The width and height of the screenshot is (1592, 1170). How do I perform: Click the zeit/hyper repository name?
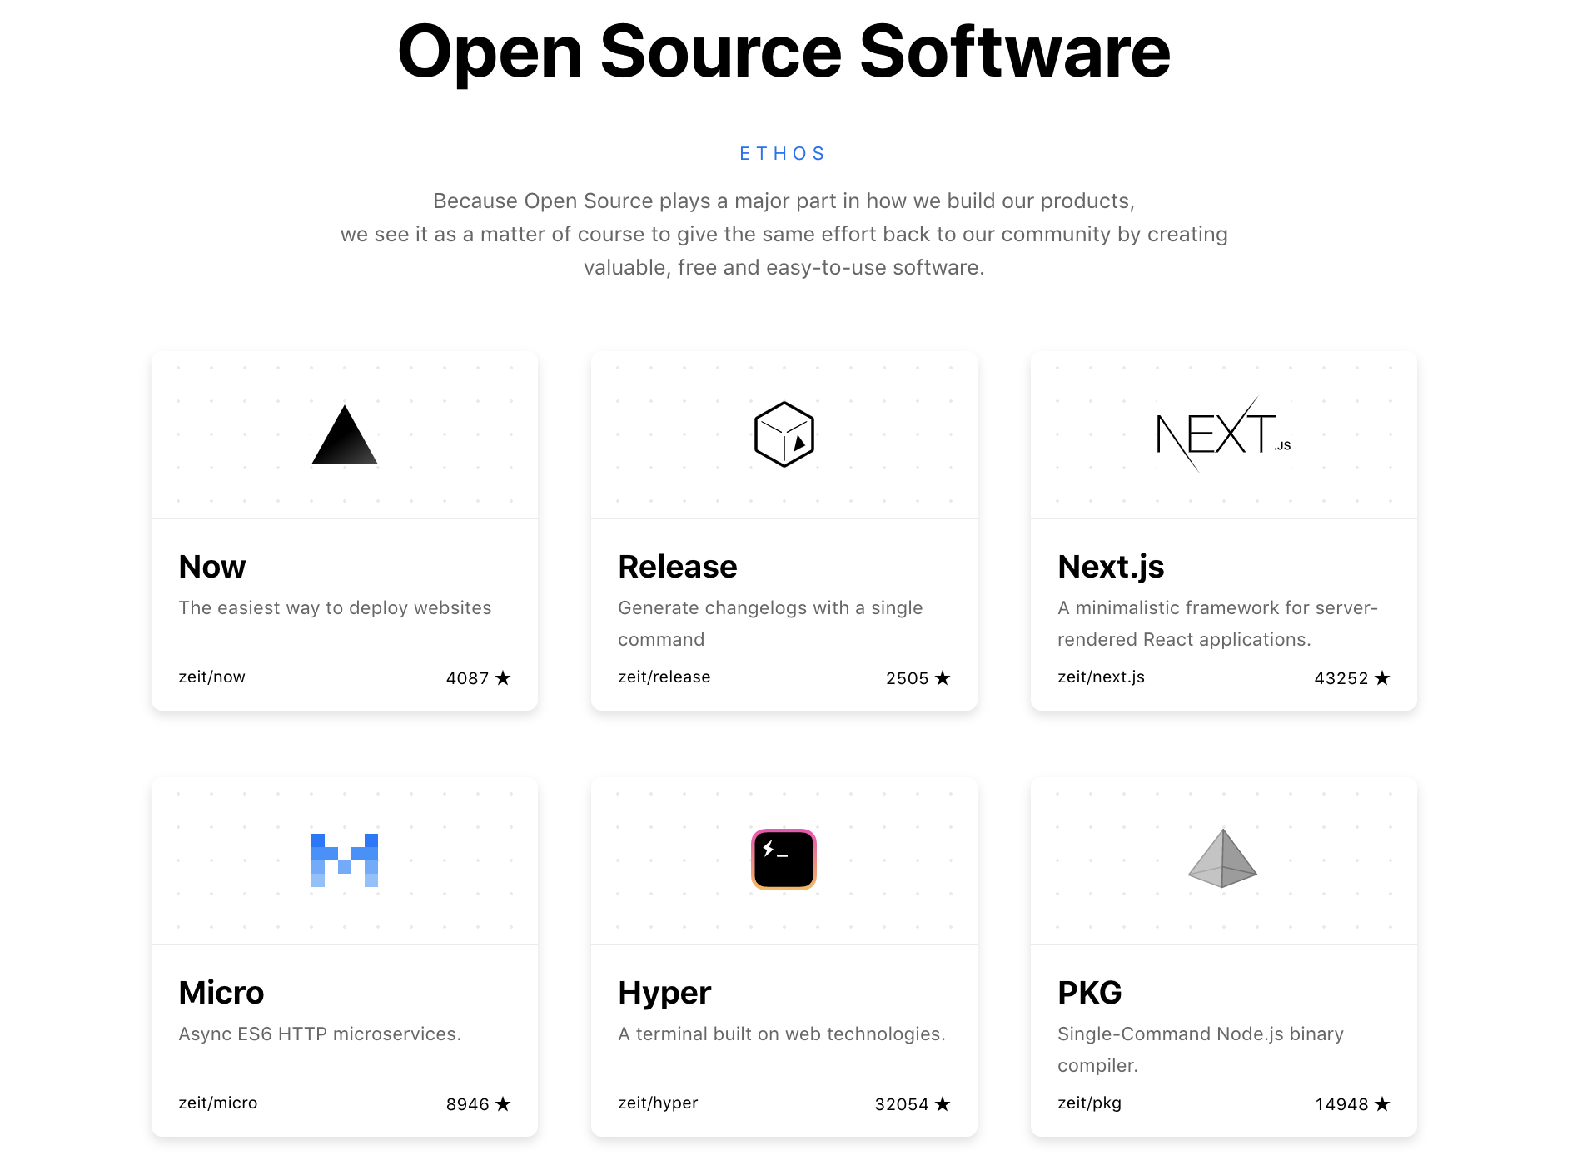click(x=658, y=1103)
